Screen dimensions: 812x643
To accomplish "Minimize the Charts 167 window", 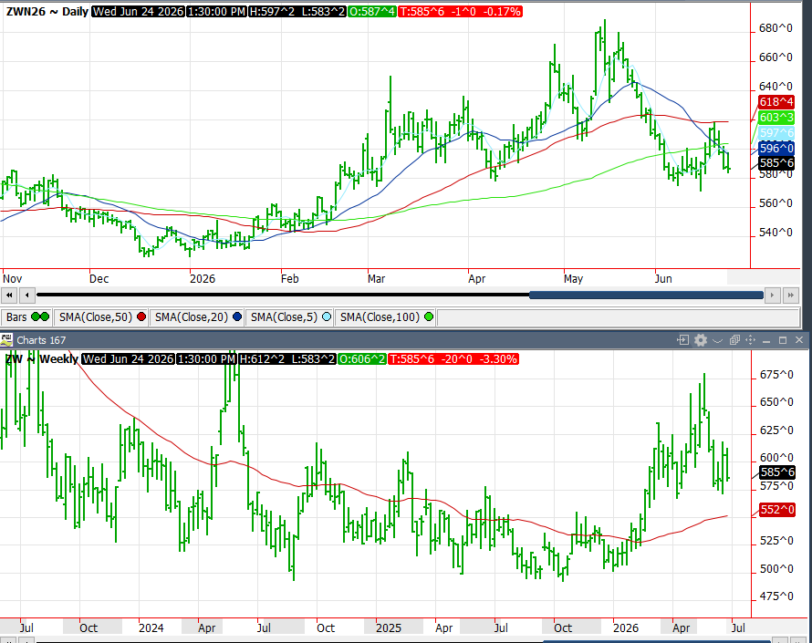I will (766, 341).
